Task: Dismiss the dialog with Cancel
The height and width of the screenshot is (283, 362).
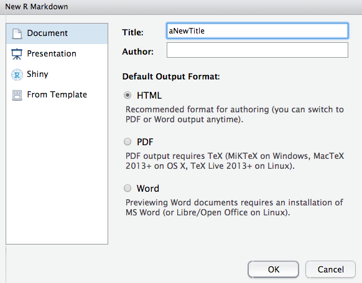Action: point(331,269)
